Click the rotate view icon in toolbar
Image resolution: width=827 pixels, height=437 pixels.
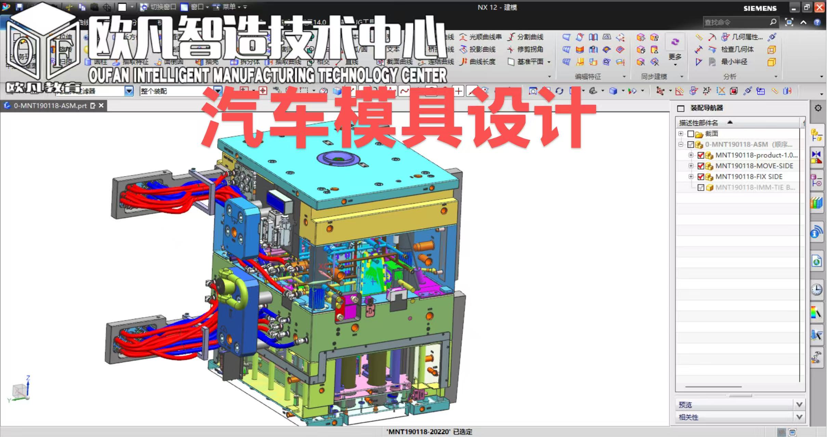559,91
